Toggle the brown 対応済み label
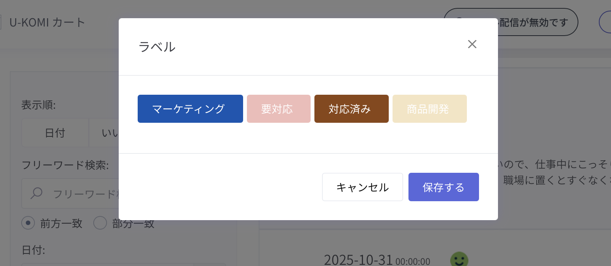The height and width of the screenshot is (266, 611). pos(351,109)
